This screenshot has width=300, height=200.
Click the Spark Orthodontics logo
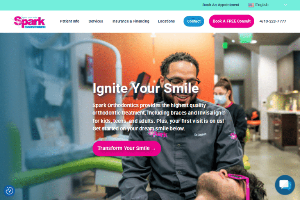(x=29, y=21)
